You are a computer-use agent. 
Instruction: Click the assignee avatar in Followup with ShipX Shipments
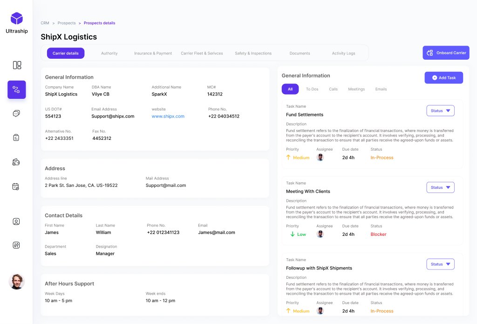pyautogui.click(x=320, y=310)
